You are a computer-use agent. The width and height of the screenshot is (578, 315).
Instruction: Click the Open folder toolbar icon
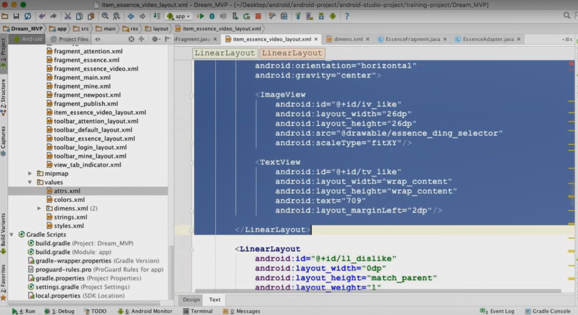pyautogui.click(x=5, y=16)
